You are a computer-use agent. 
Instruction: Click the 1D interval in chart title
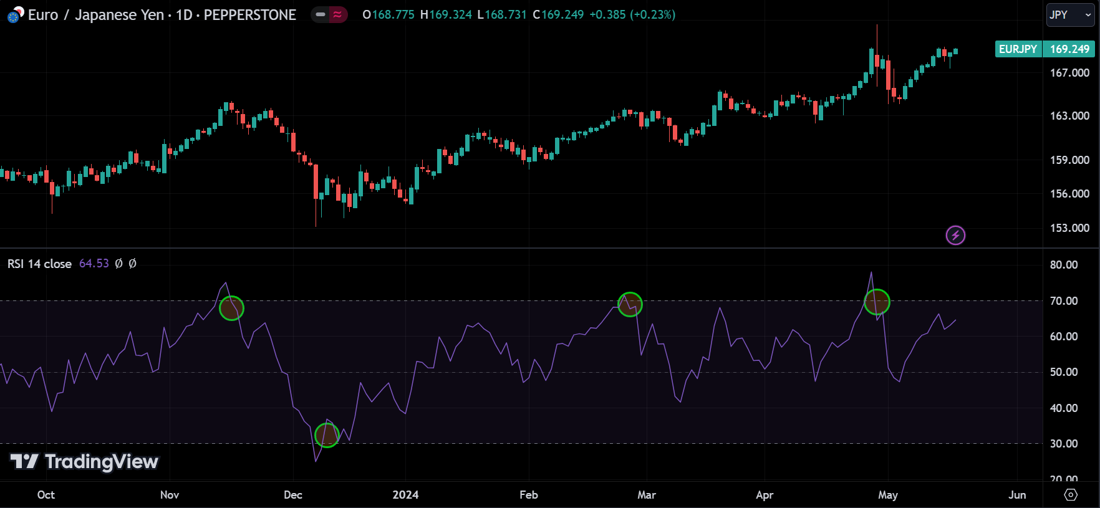tap(184, 14)
